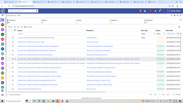
Task: Show 25 entries per page
Action: pyautogui.click(x=18, y=27)
